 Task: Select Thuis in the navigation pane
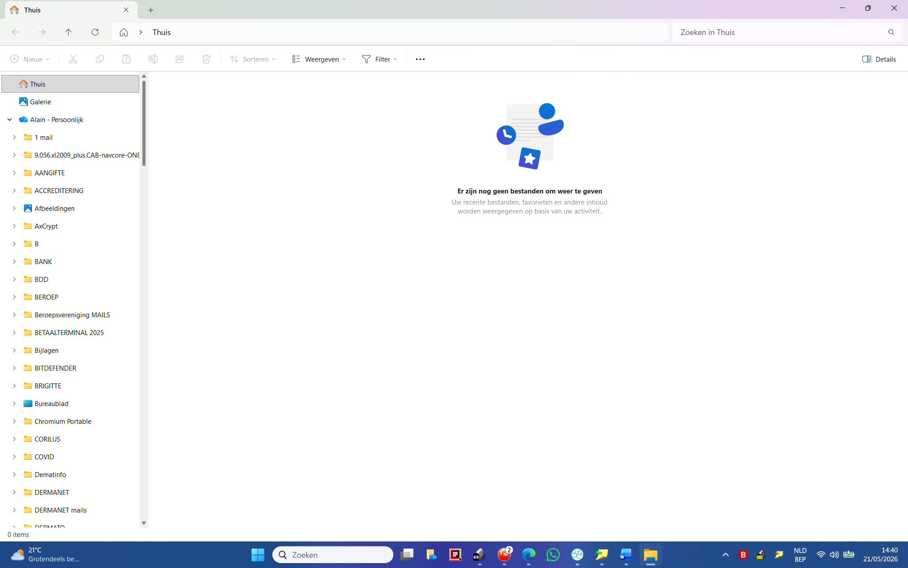(x=71, y=84)
